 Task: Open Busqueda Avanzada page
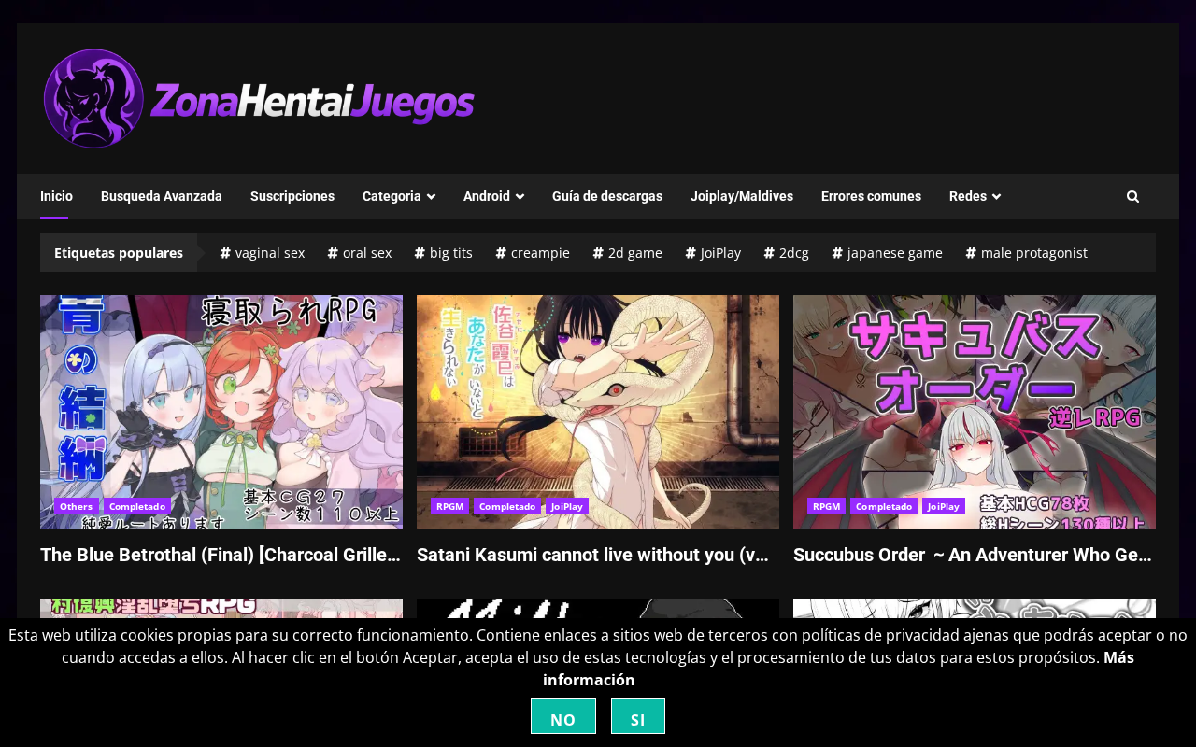pyautogui.click(x=162, y=196)
